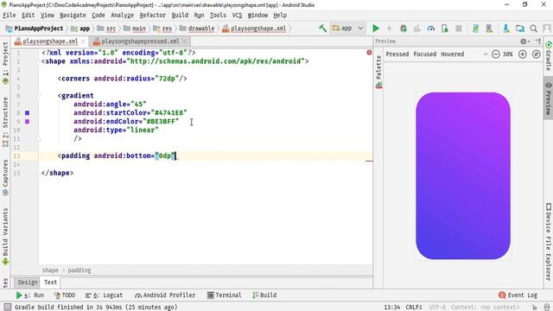Expand more preview states chevron

[x=486, y=54]
